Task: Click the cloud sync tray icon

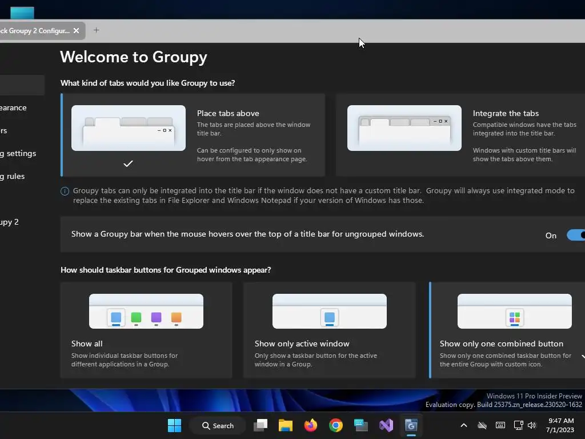Action: pos(482,425)
